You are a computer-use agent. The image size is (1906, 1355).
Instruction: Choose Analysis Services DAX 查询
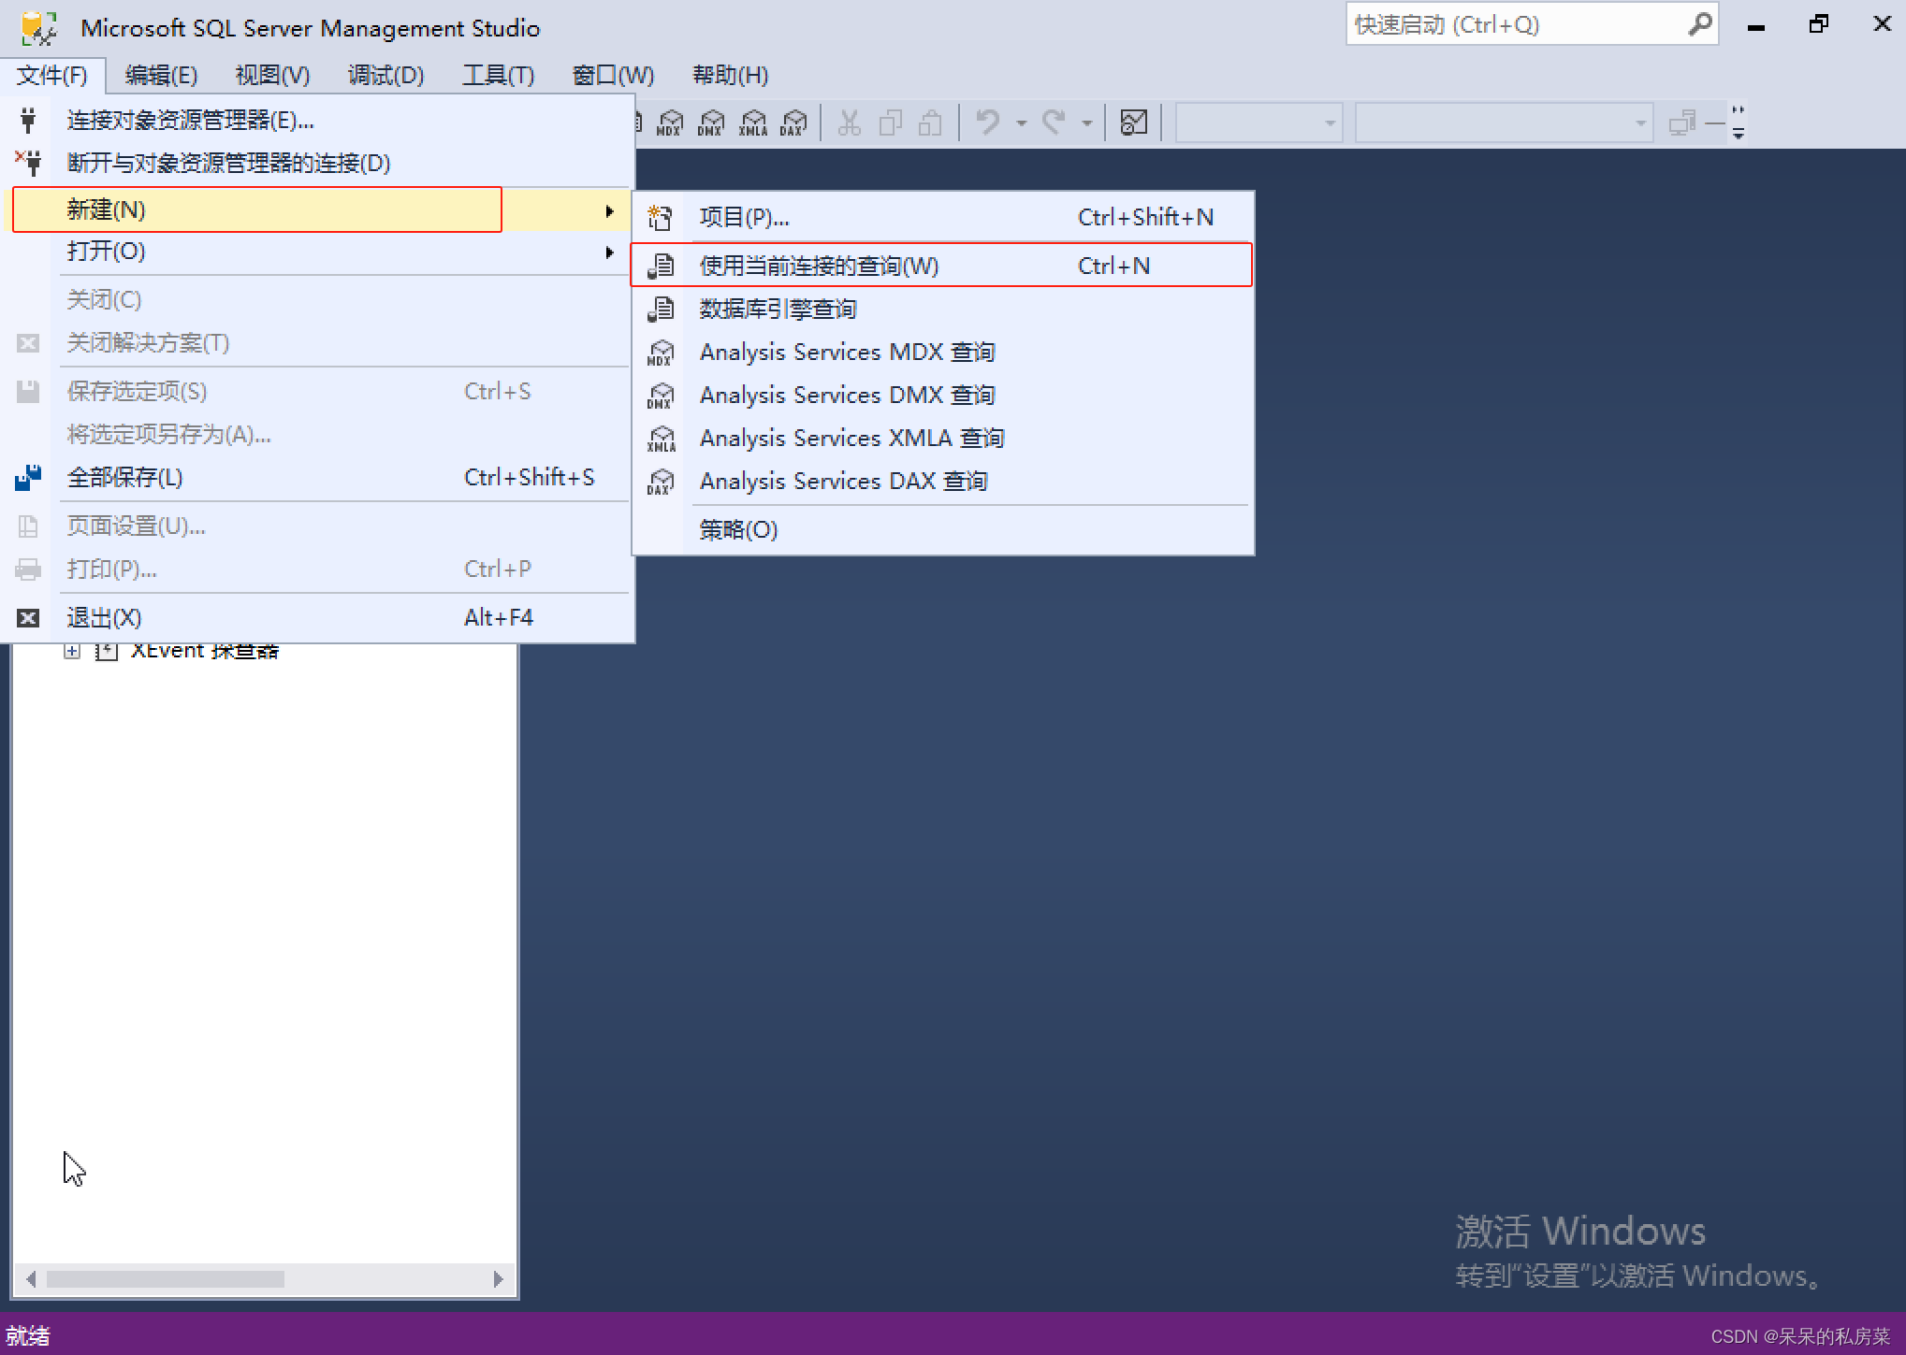(x=942, y=482)
